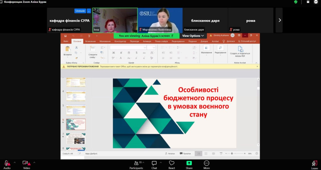This screenshot has height=170, width=321.
Task: Switch to Анімація ribbon tab
Action: pos(147,41)
